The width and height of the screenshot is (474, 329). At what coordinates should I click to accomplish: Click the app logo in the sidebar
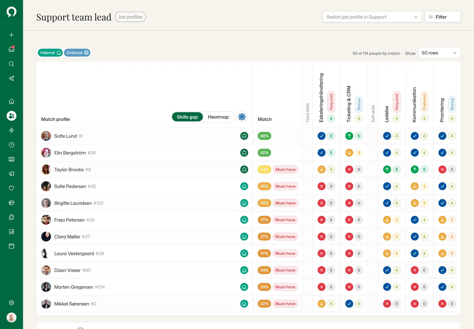point(12,12)
